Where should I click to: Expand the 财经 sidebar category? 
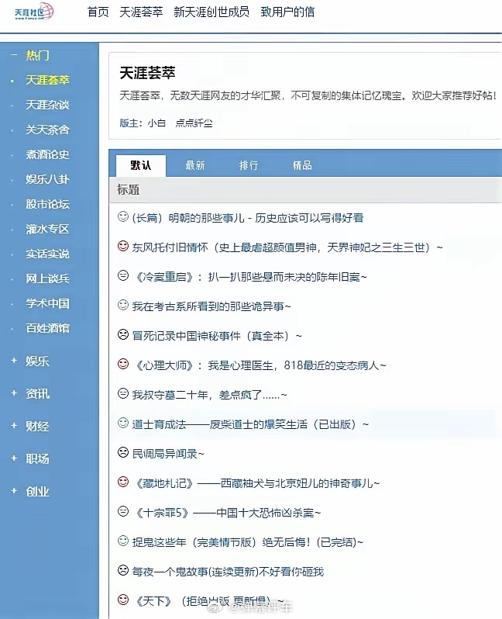(14, 426)
